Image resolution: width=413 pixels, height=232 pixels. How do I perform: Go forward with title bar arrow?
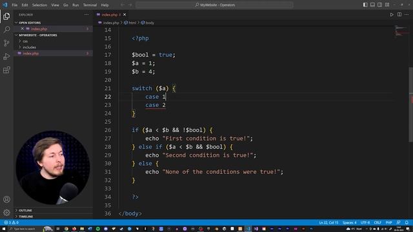[x=130, y=5]
